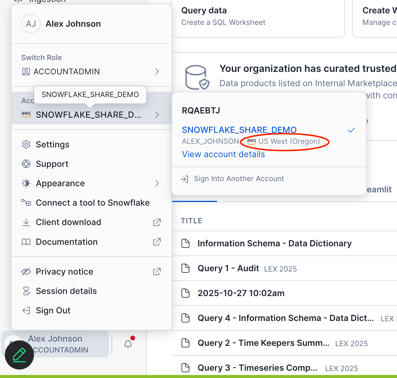This screenshot has width=397, height=378.
Task: Open the notifications bell
Action: pyautogui.click(x=128, y=344)
